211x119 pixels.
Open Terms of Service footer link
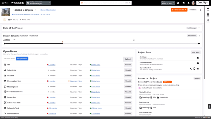click(x=6, y=118)
